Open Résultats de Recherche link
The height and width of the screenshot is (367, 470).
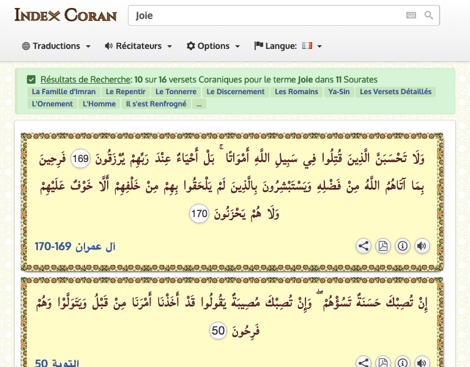(x=86, y=80)
